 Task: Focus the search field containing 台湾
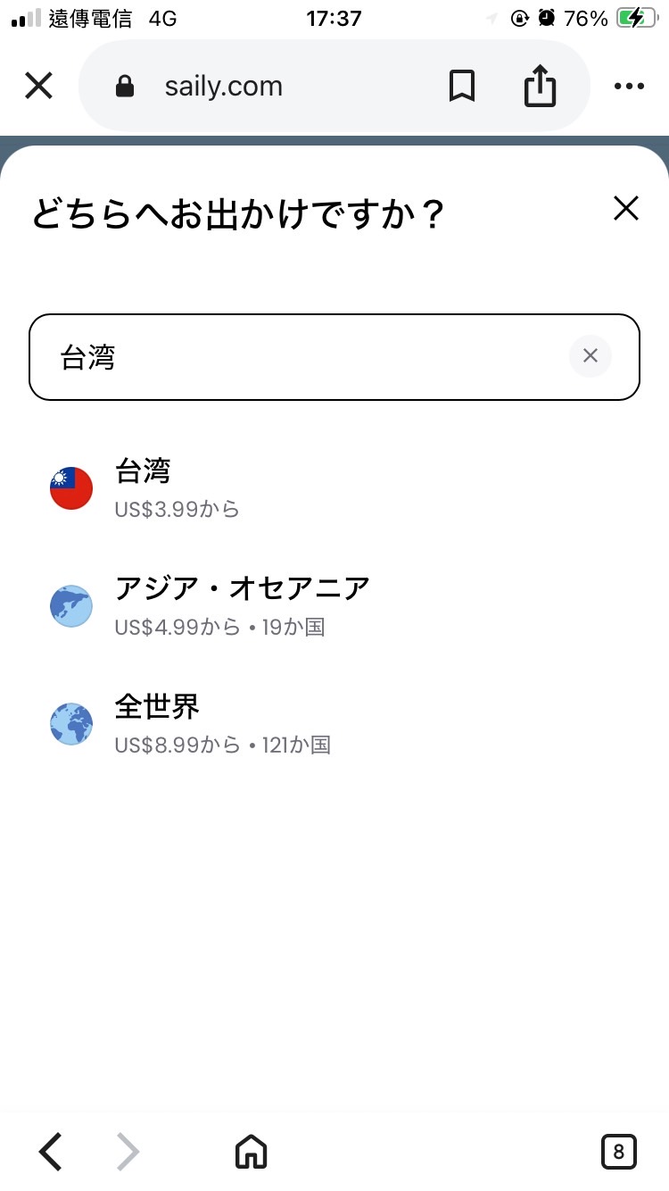(x=303, y=357)
